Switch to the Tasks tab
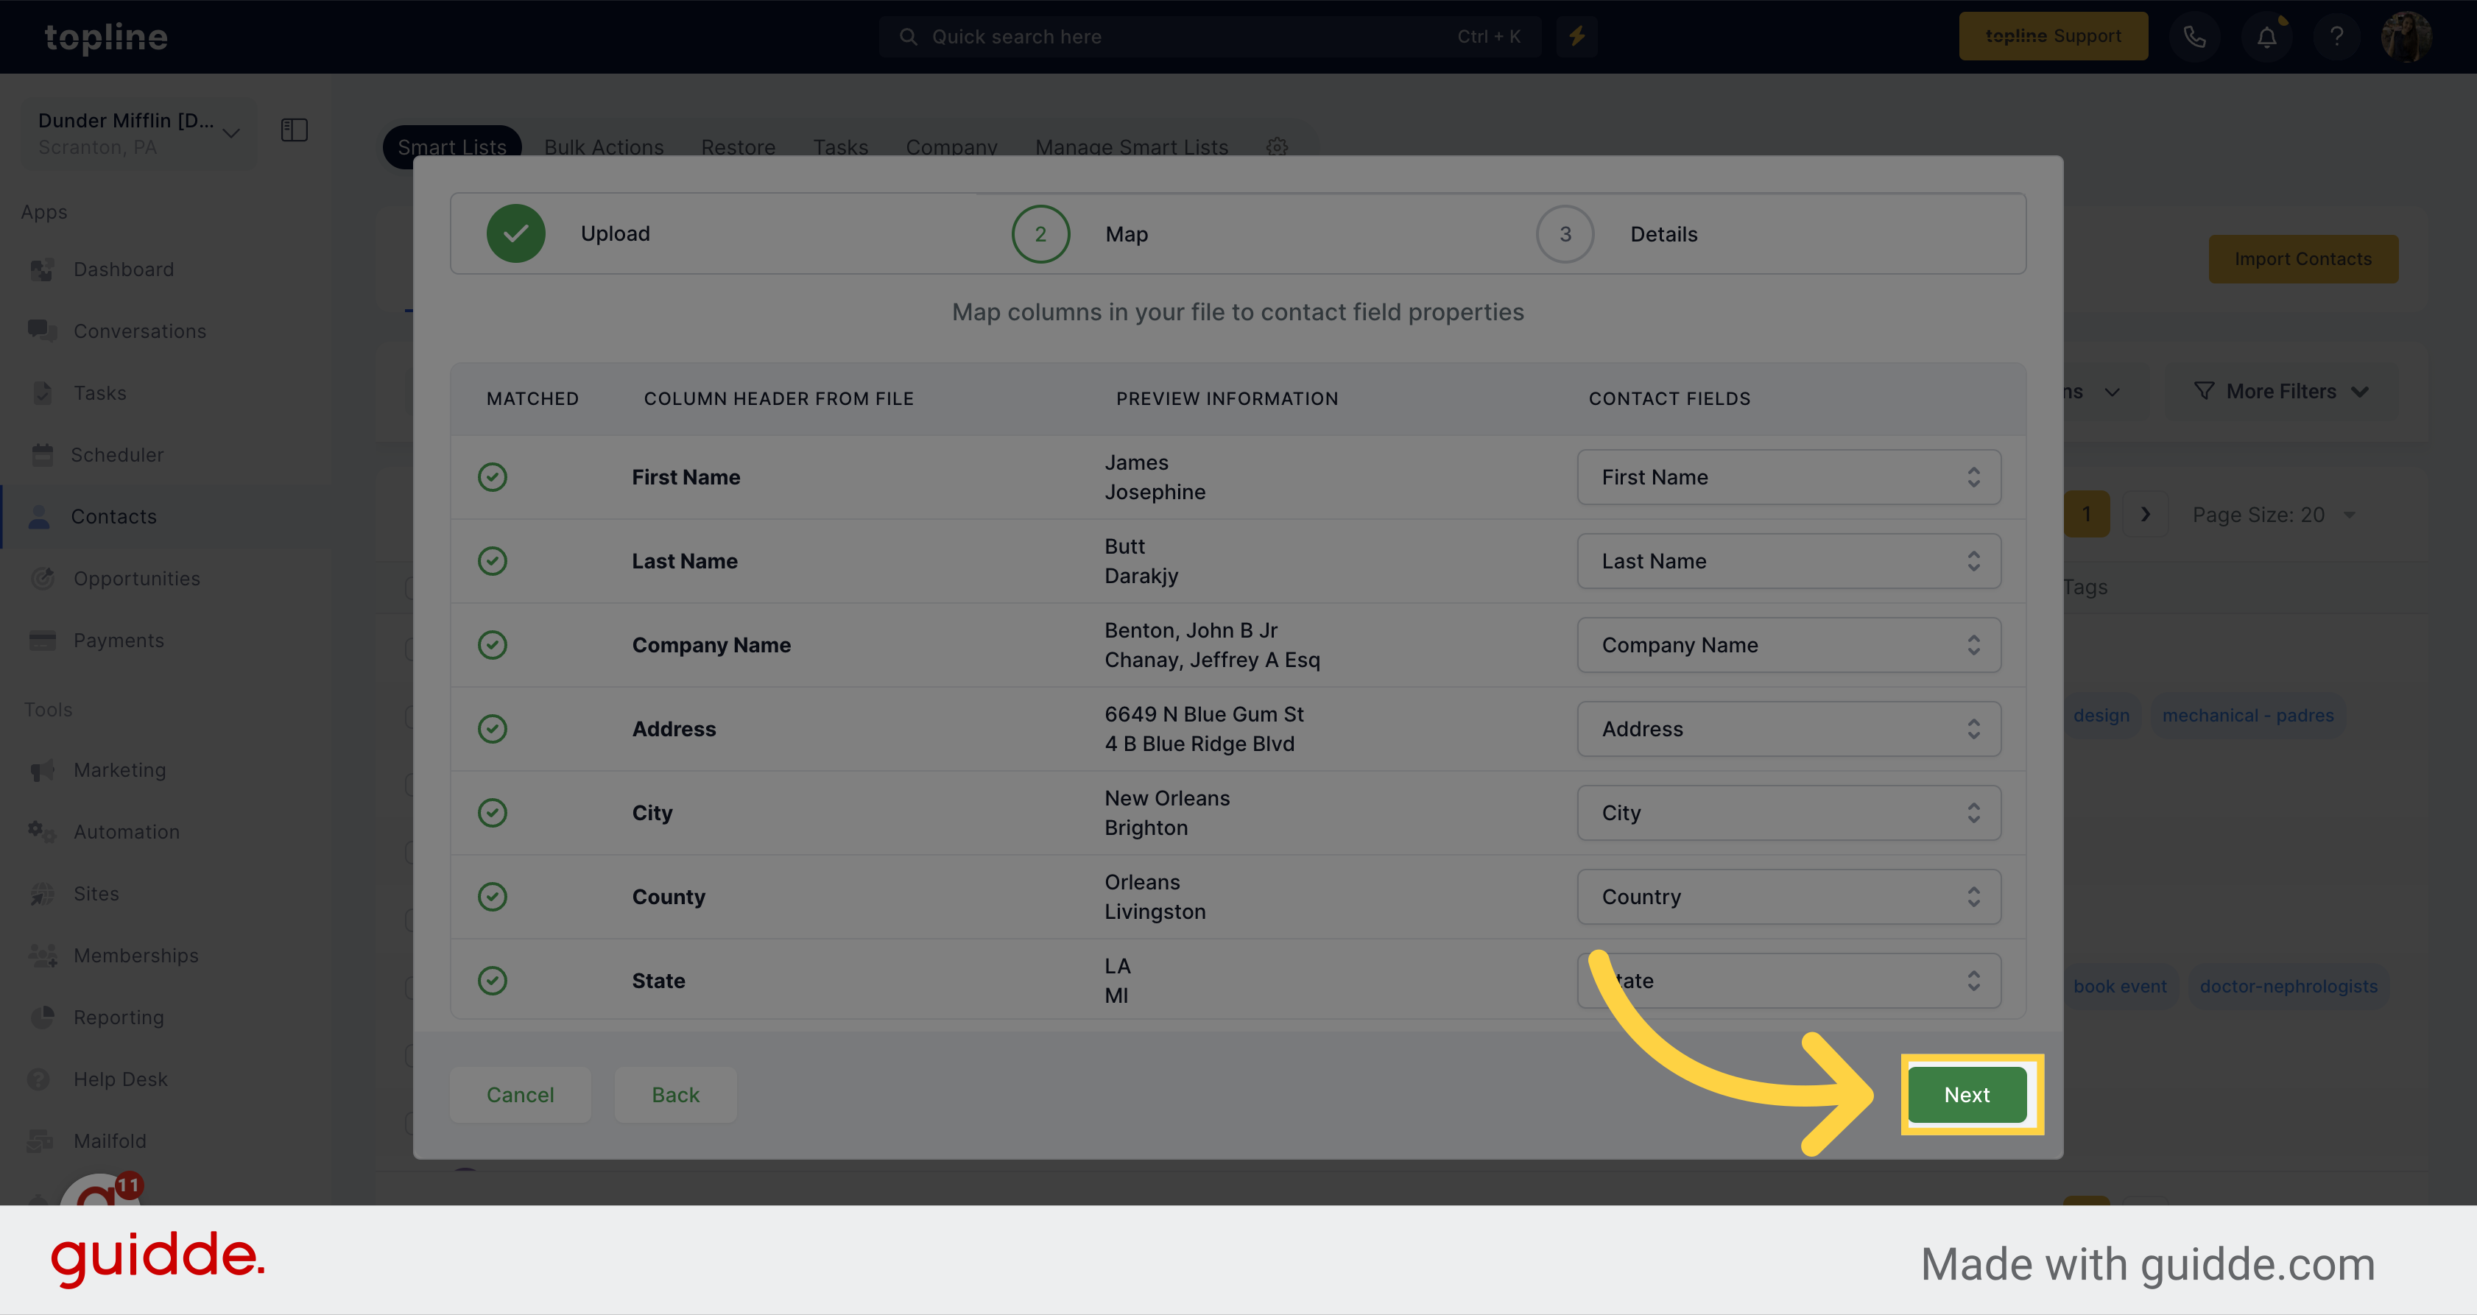 839,146
